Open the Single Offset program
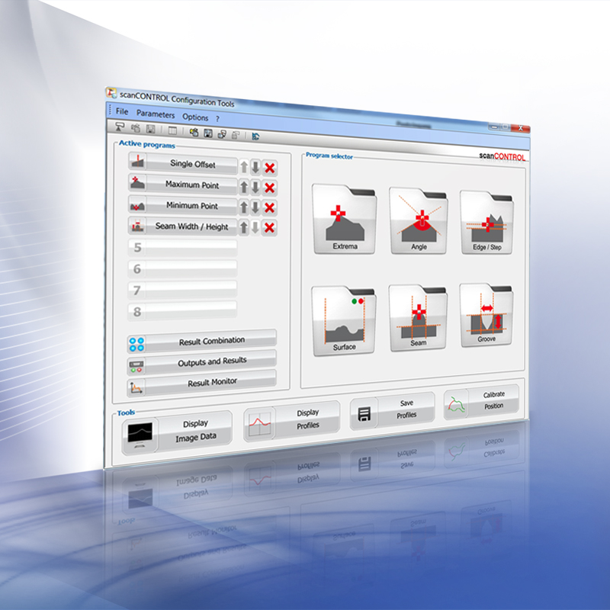Screen dimensions: 610x610 tap(183, 163)
